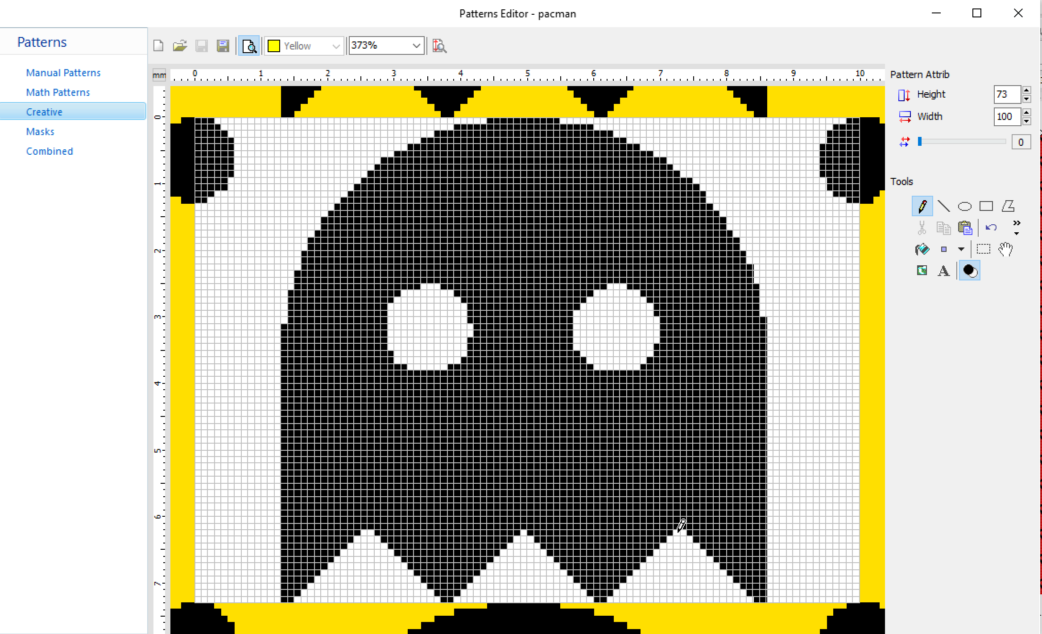
Task: Increase the Height value with up arrow
Action: tap(1027, 90)
